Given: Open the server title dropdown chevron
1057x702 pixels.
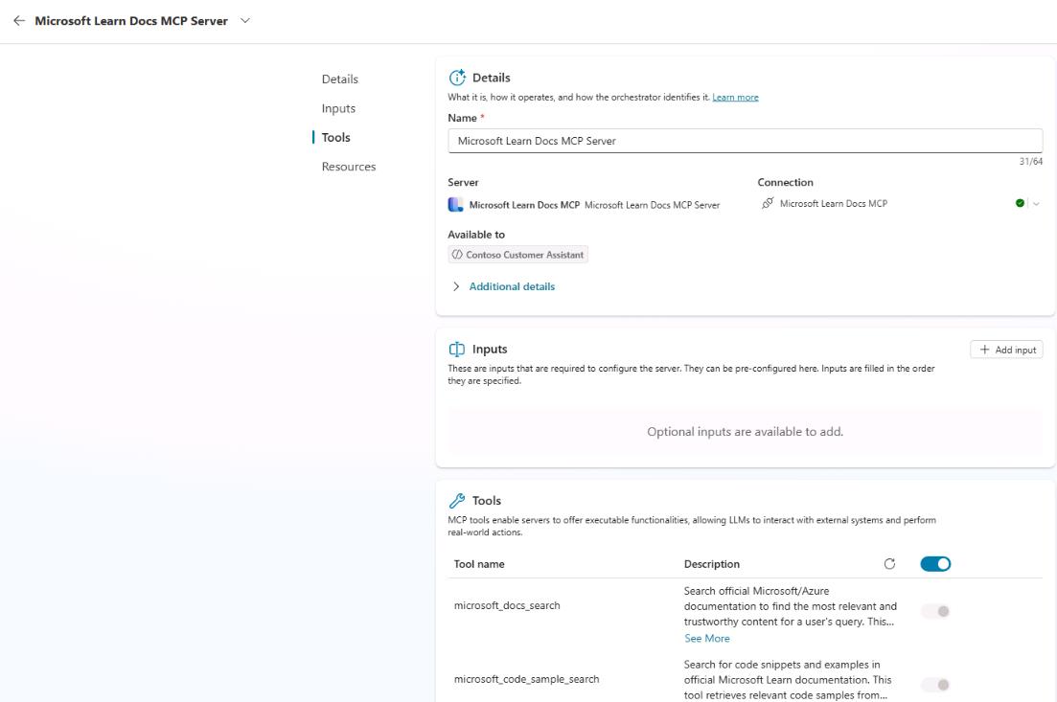Looking at the screenshot, I should coord(246,22).
